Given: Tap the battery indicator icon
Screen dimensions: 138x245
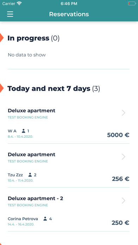Looking at the screenshot, I should point(132,4).
